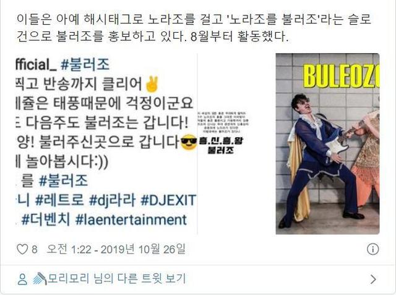Click the #DJEXIT hashtag

coord(168,201)
